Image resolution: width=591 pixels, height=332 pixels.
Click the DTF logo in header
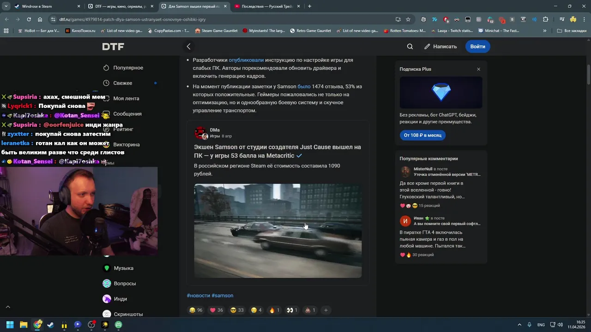click(x=113, y=47)
